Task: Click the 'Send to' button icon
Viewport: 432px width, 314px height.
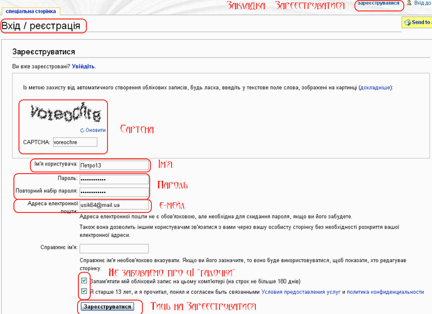Action: [407, 22]
